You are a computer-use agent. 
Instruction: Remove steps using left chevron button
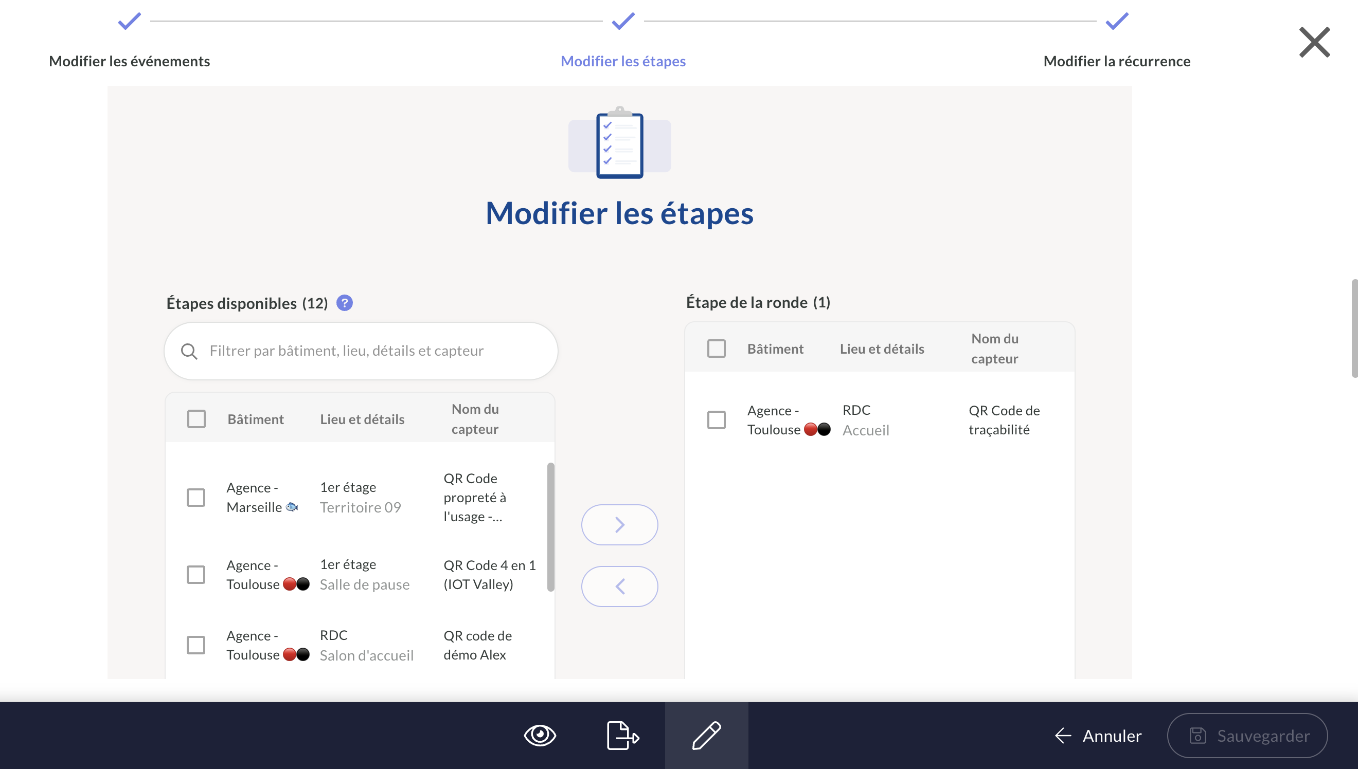pyautogui.click(x=619, y=586)
